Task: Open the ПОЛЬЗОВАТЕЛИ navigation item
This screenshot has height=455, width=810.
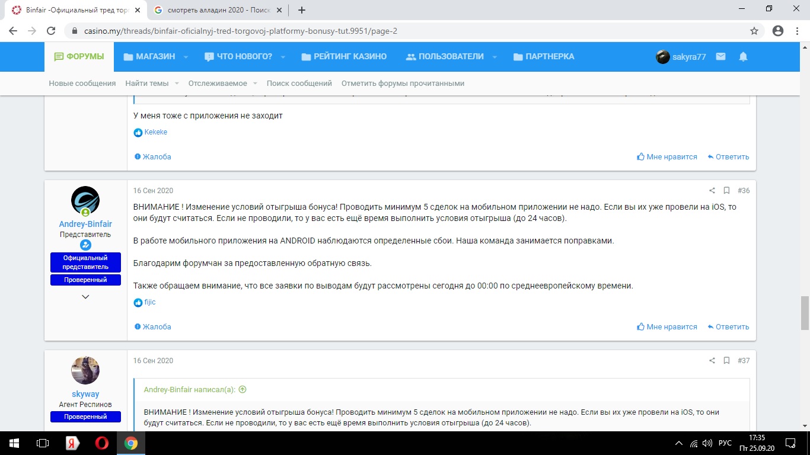Action: click(x=445, y=57)
